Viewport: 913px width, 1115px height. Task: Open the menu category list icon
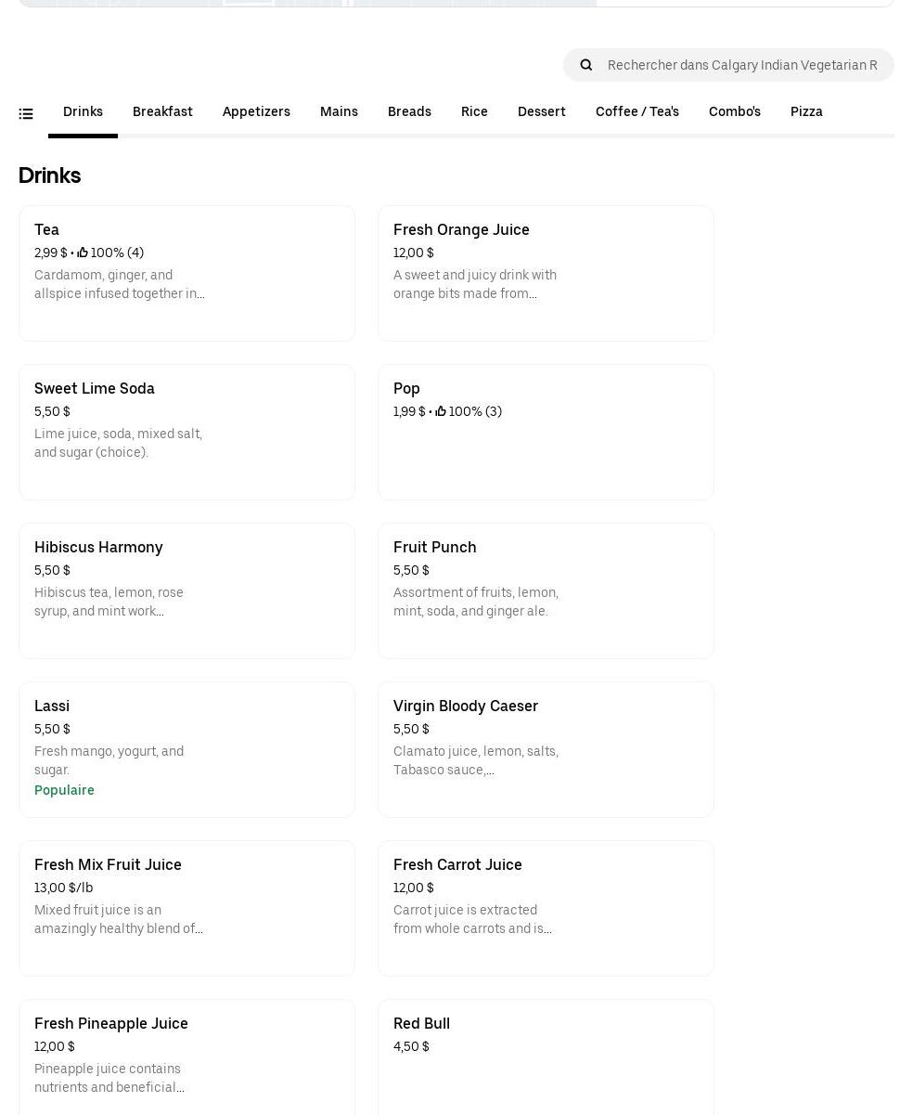[x=26, y=114]
